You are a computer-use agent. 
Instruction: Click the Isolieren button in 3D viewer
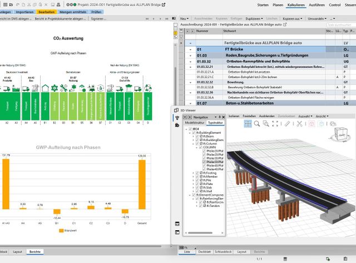click(x=234, y=116)
